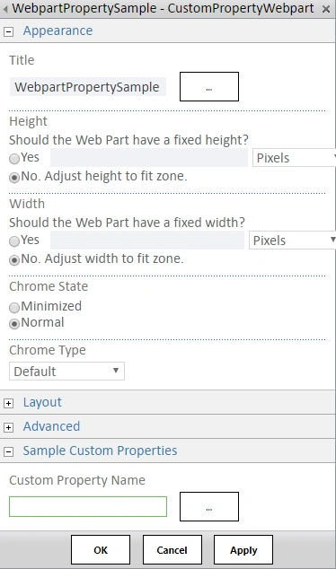Open the Advanced section header link
Viewport: 336px width, 569px height.
[51, 426]
